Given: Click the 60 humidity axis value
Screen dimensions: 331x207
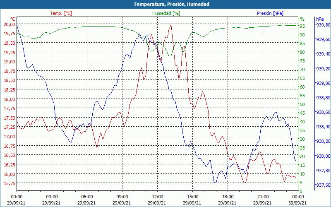Looking at the screenshot, I should pos(302,87).
